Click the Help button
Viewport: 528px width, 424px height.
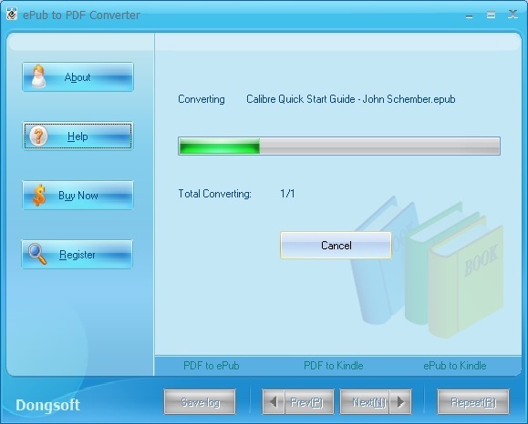point(78,136)
